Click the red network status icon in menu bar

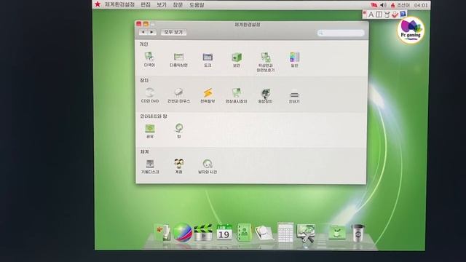[374, 5]
